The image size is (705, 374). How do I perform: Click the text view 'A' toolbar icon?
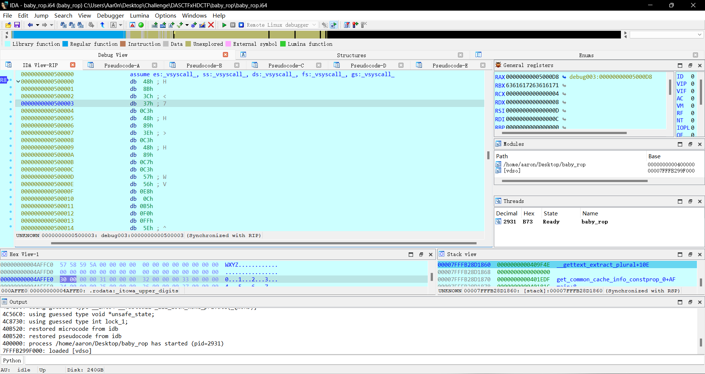[113, 25]
